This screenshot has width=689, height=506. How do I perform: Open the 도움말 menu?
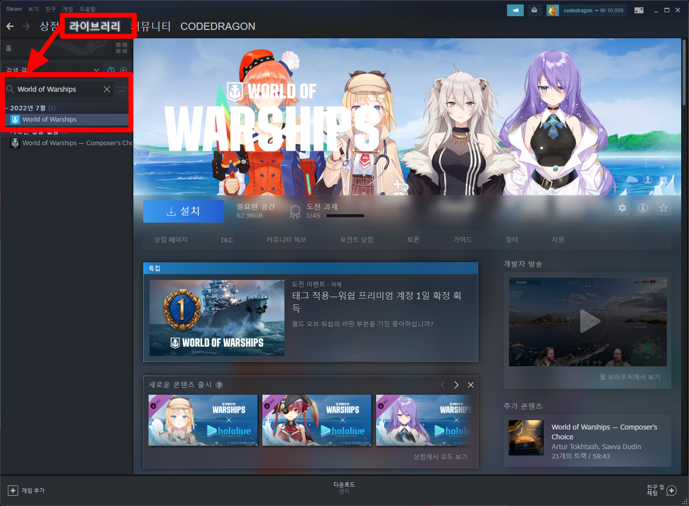(88, 9)
